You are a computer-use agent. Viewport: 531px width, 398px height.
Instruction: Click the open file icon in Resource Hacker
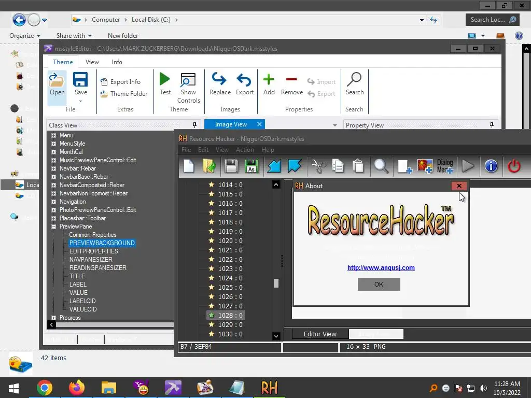click(x=209, y=166)
